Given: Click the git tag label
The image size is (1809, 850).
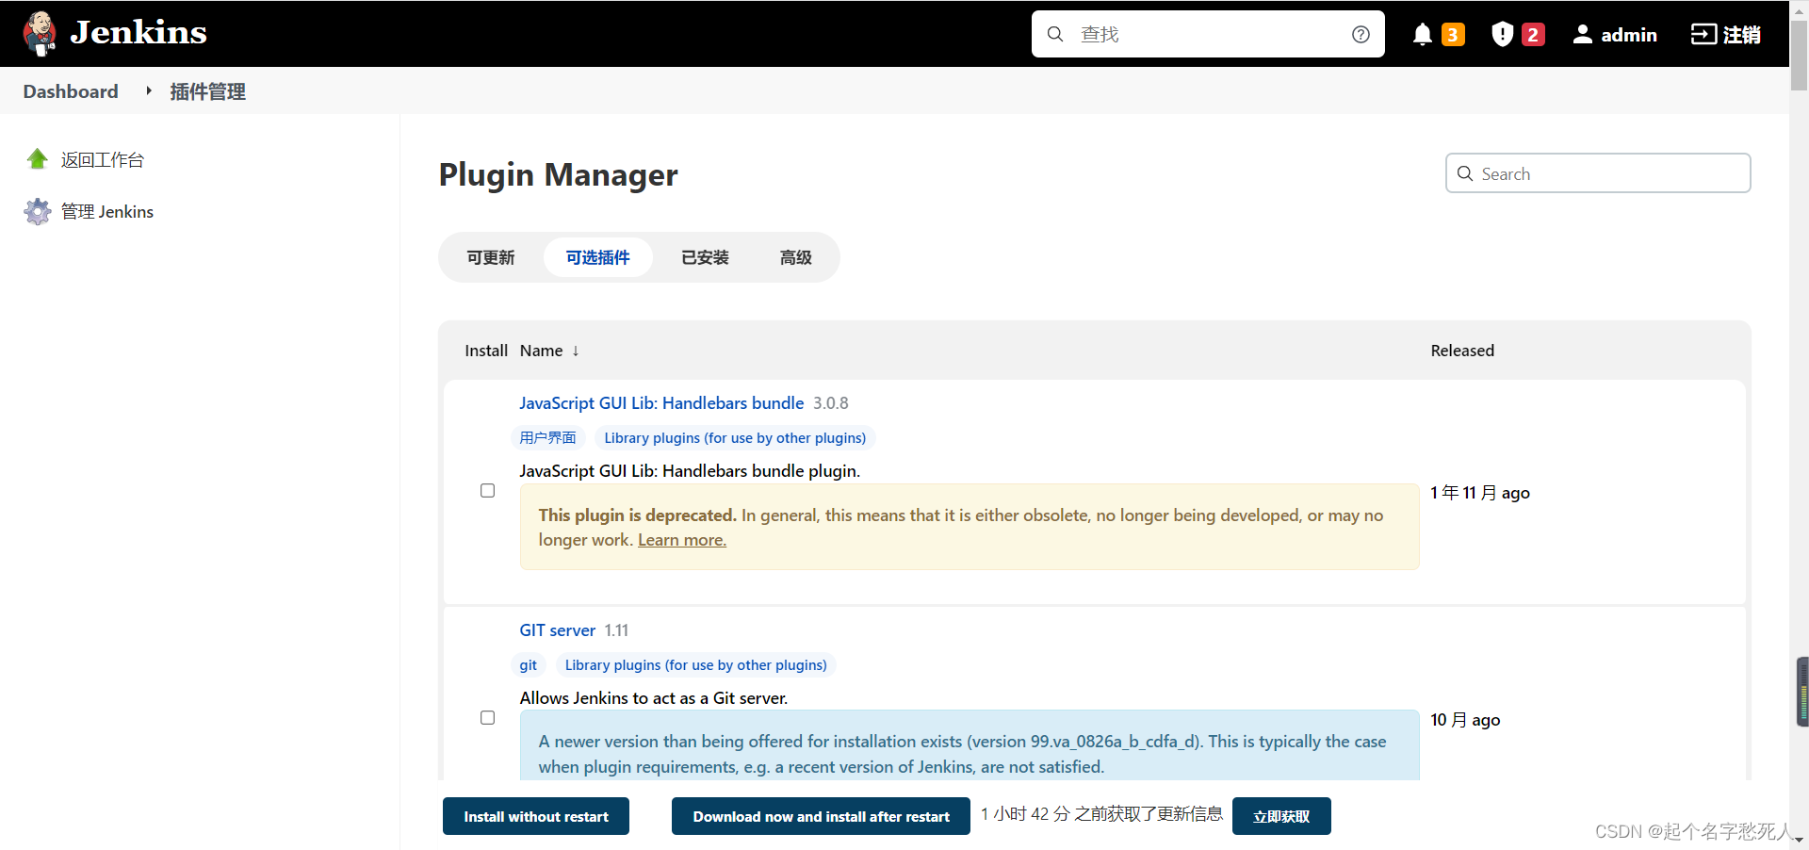Looking at the screenshot, I should (x=529, y=665).
